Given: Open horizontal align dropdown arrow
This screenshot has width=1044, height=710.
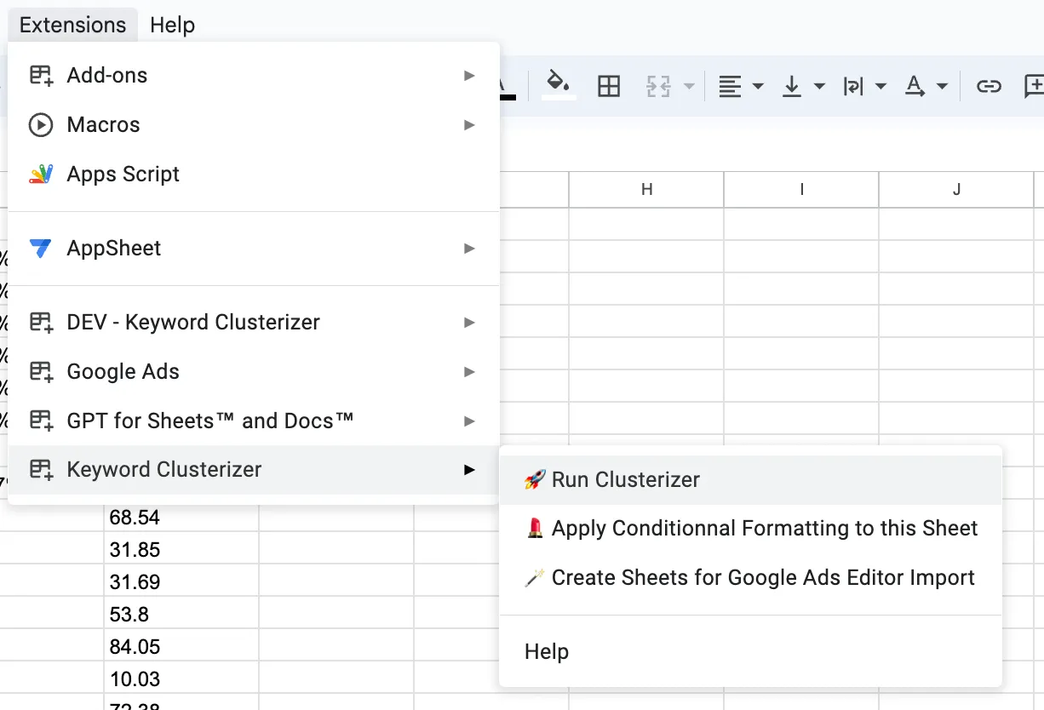Looking at the screenshot, I should 758,86.
